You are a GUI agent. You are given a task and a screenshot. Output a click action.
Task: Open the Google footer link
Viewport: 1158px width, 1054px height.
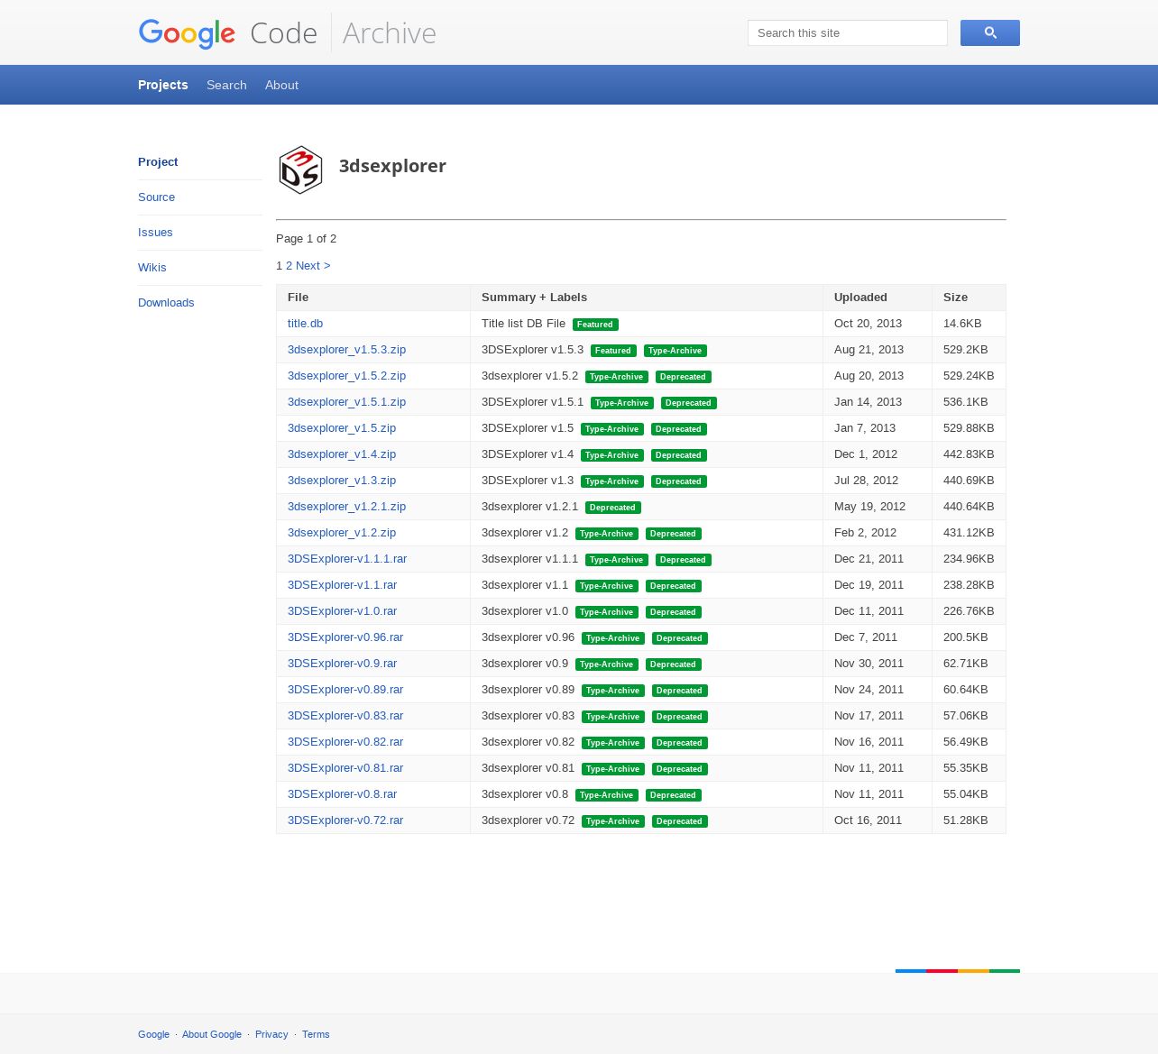click(153, 1035)
